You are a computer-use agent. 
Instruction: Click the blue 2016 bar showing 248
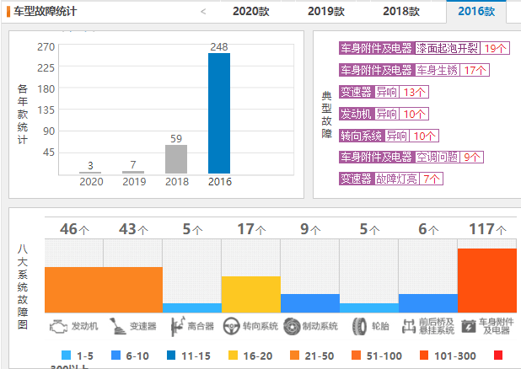pyautogui.click(x=219, y=113)
